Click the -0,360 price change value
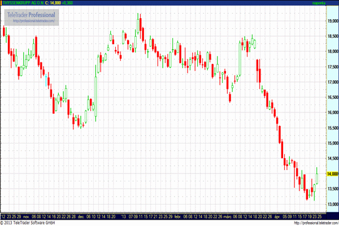The height and width of the screenshot is (226, 339). point(72,3)
